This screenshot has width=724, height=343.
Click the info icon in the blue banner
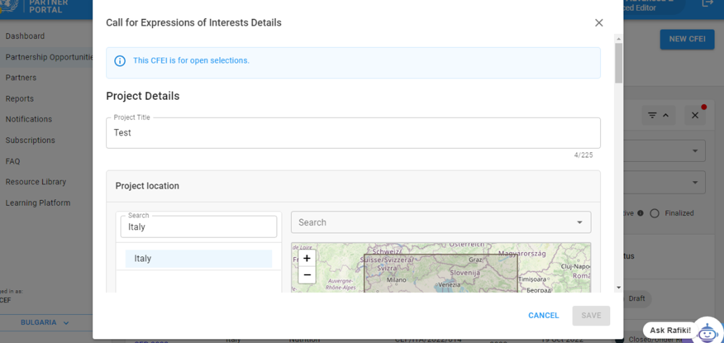tap(120, 61)
